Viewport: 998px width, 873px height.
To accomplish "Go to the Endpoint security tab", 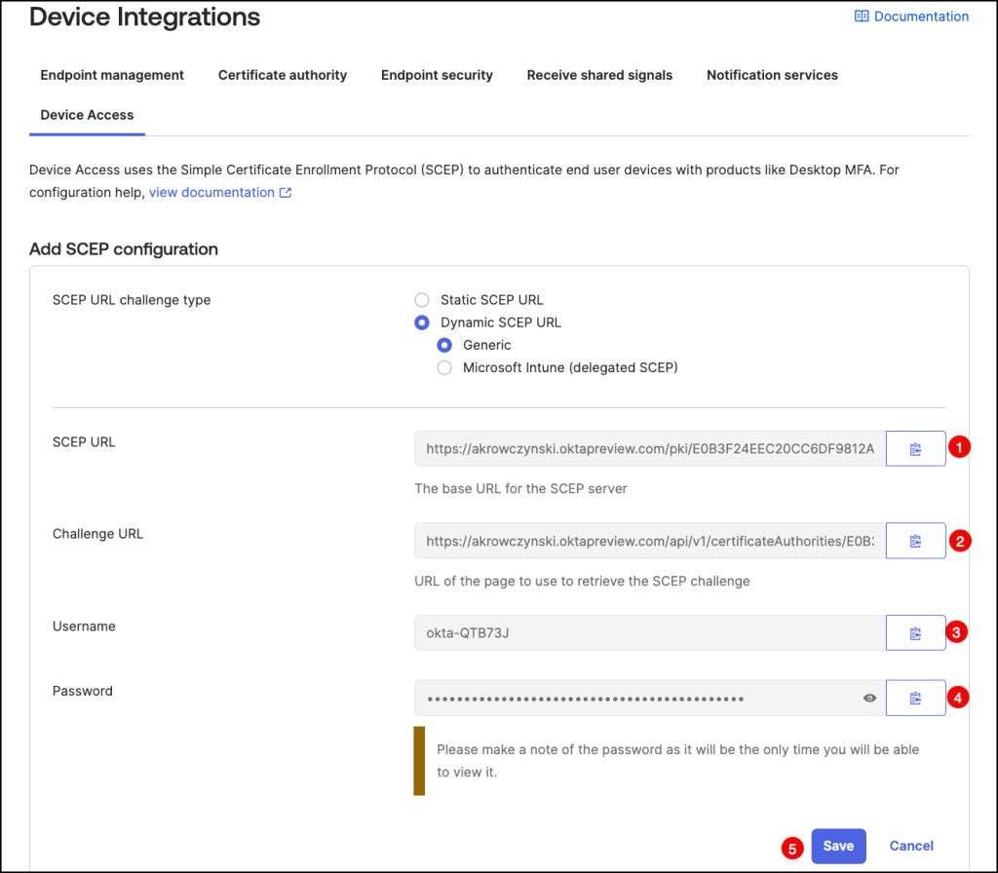I will click(437, 75).
